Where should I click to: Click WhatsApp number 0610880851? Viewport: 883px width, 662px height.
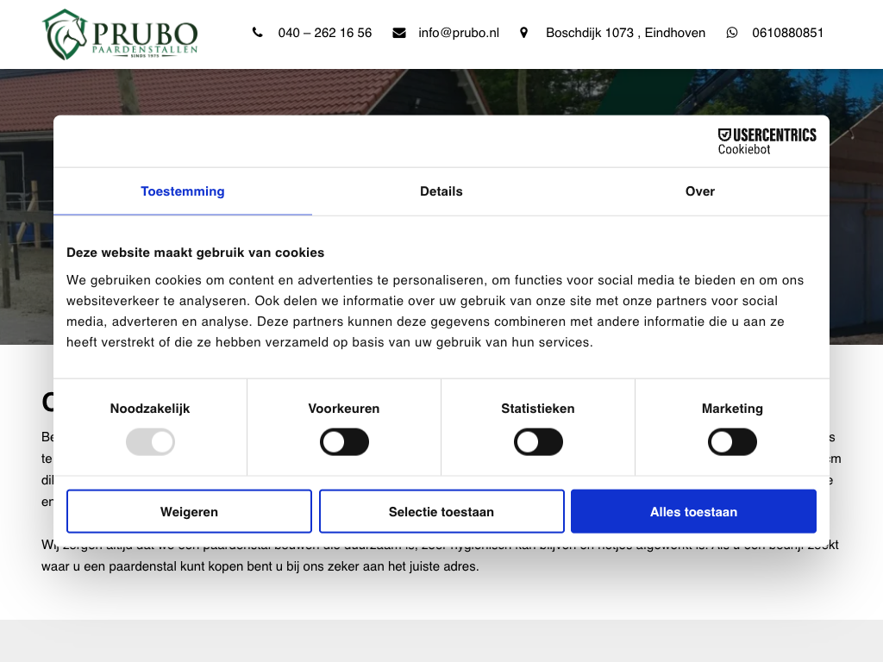click(x=787, y=33)
